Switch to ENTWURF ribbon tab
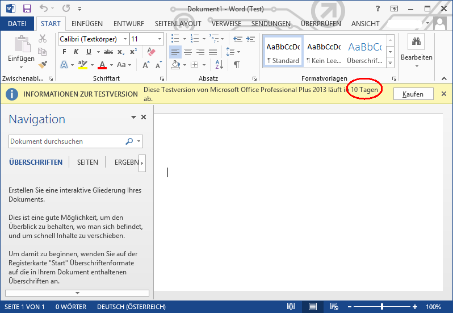 (129, 24)
